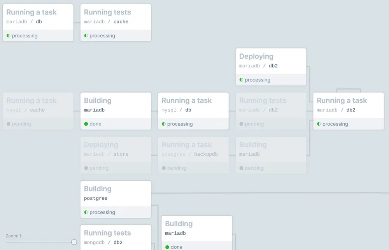Click pending dot on postgres / backupdb task
The height and width of the screenshot is (250, 389).
point(164,168)
